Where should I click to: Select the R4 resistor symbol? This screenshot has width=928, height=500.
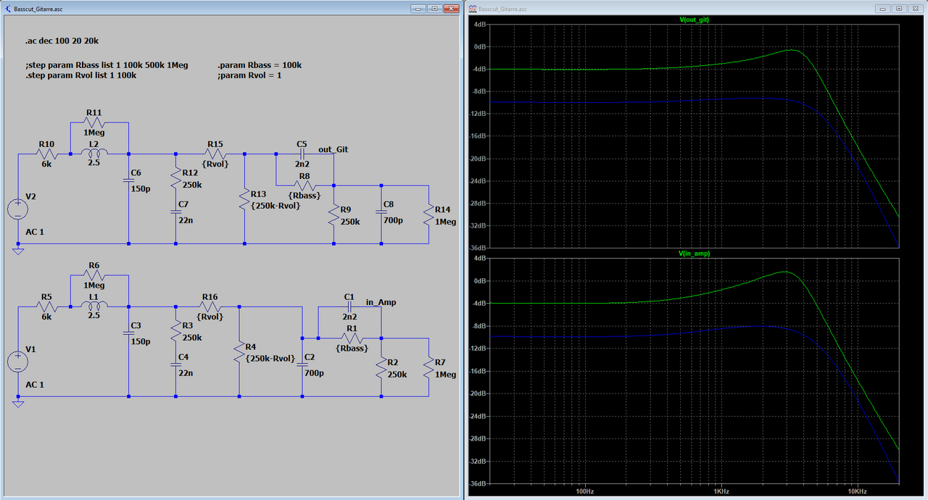[239, 351]
